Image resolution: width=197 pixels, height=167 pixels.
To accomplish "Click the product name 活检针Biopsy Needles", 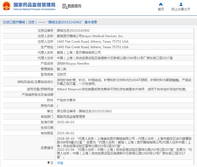I will click(73, 64).
